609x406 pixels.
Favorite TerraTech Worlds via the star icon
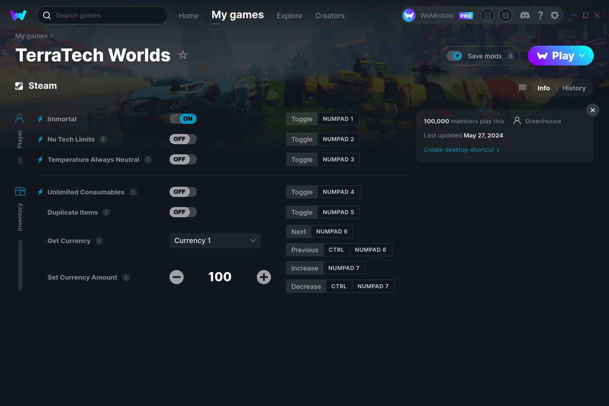(x=183, y=55)
